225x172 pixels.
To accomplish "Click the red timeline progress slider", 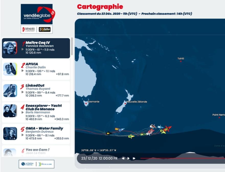I will pyautogui.click(x=183, y=158).
